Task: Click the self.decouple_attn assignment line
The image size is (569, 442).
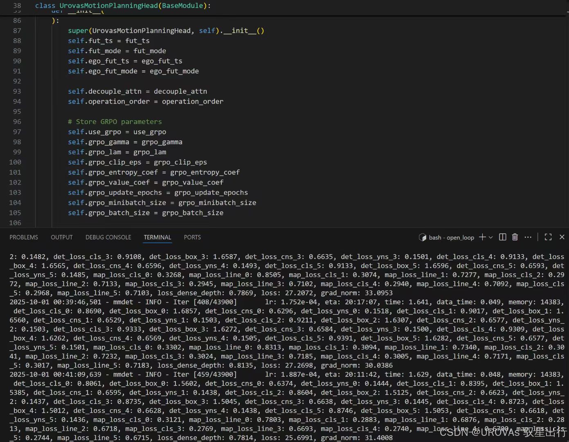Action: click(x=137, y=91)
